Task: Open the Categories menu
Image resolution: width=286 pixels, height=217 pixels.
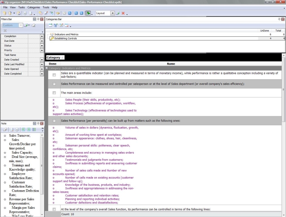Action: pyautogui.click(x=34, y=7)
